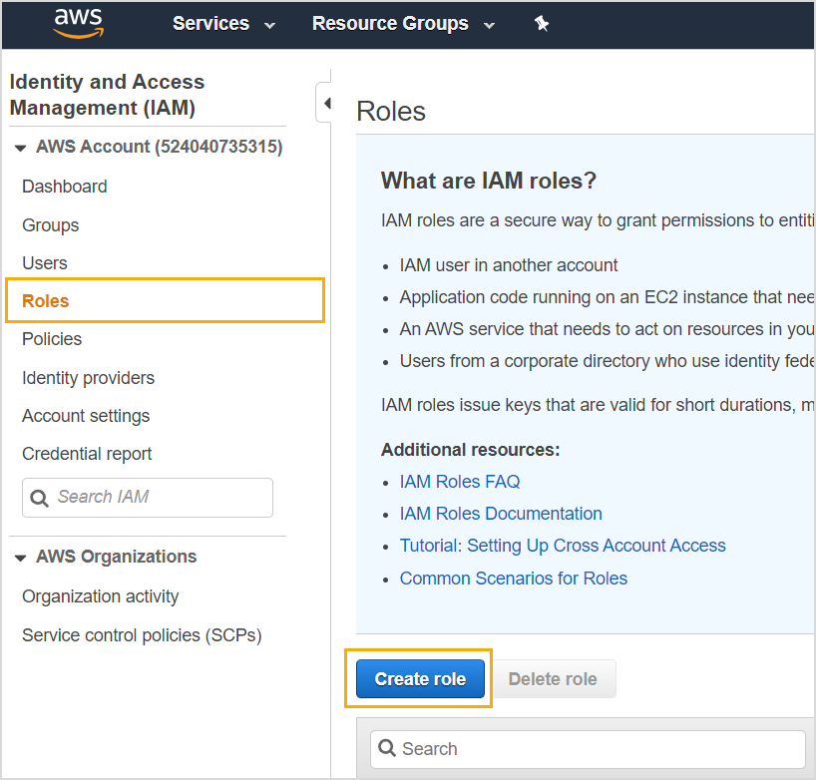The image size is (816, 780).
Task: Click the magnifier icon in roles search
Action: (x=387, y=748)
